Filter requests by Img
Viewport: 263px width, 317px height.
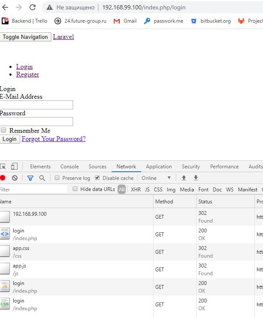point(171,190)
